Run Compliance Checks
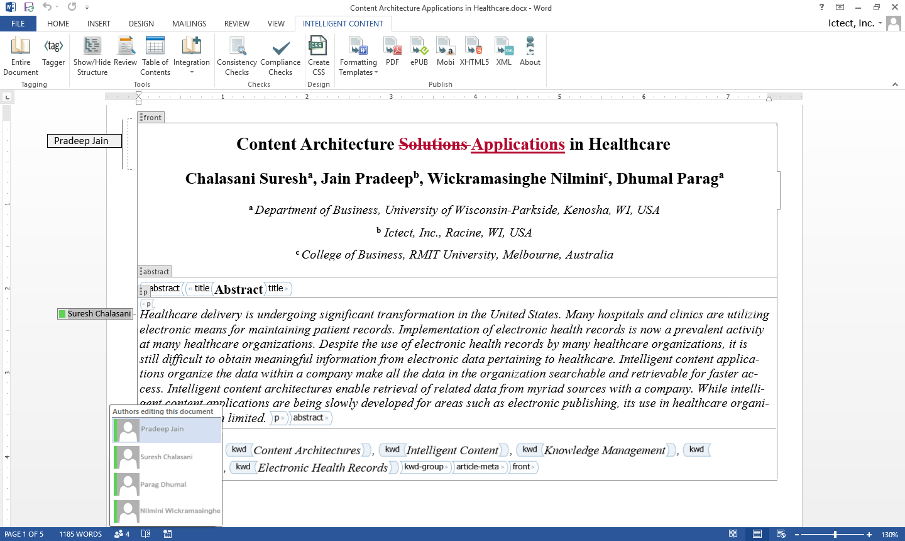The width and height of the screenshot is (905, 541). point(280,56)
